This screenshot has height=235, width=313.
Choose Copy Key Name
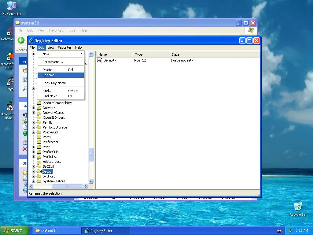61,83
